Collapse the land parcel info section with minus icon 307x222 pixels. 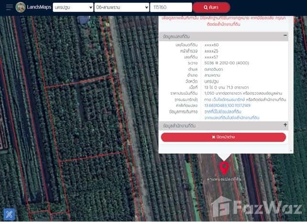(x=285, y=36)
